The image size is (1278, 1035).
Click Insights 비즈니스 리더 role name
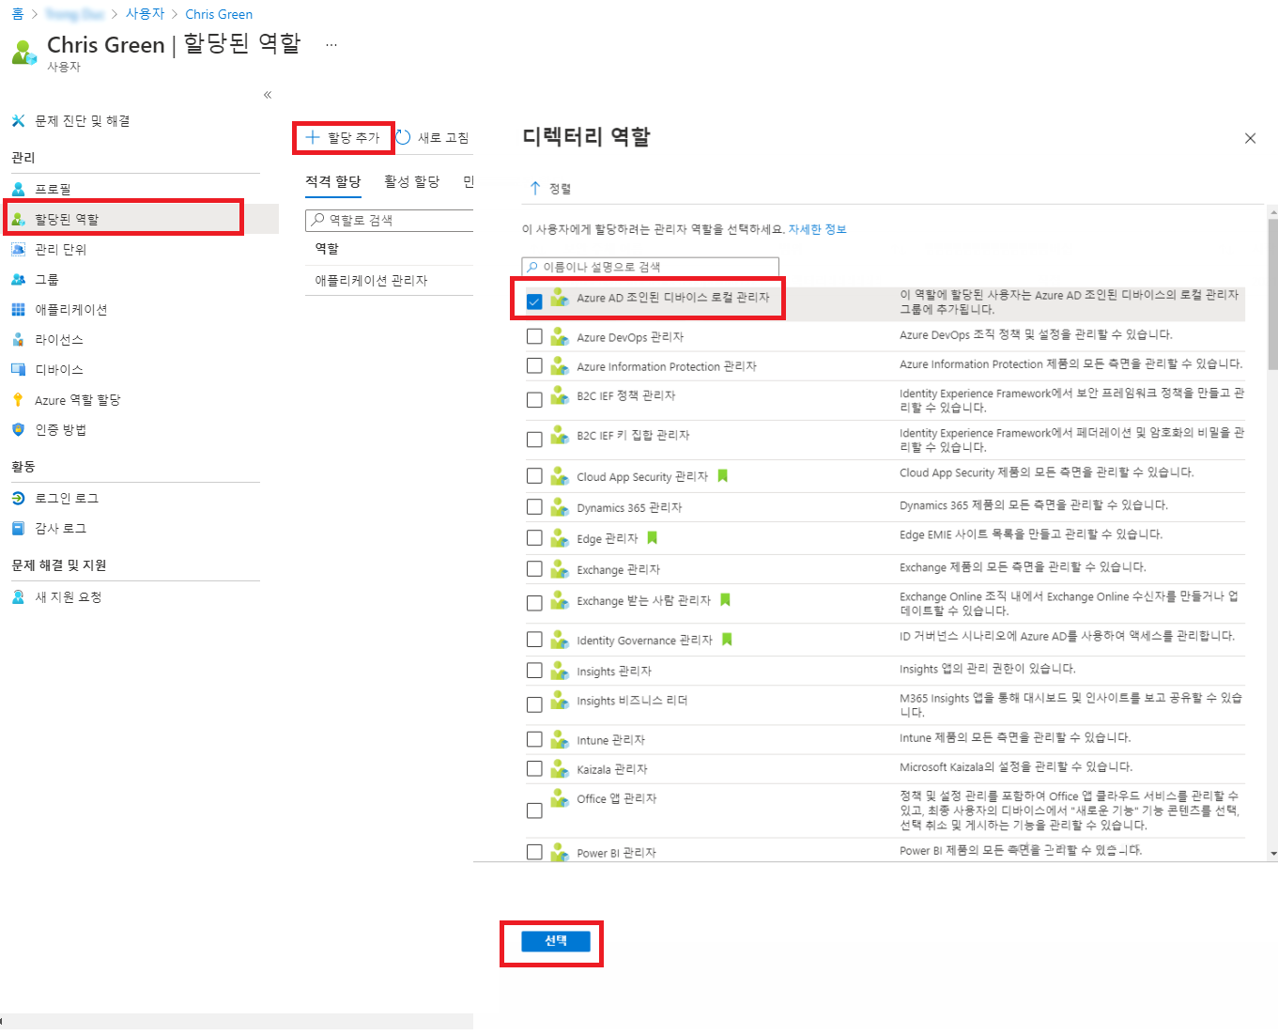click(x=632, y=701)
